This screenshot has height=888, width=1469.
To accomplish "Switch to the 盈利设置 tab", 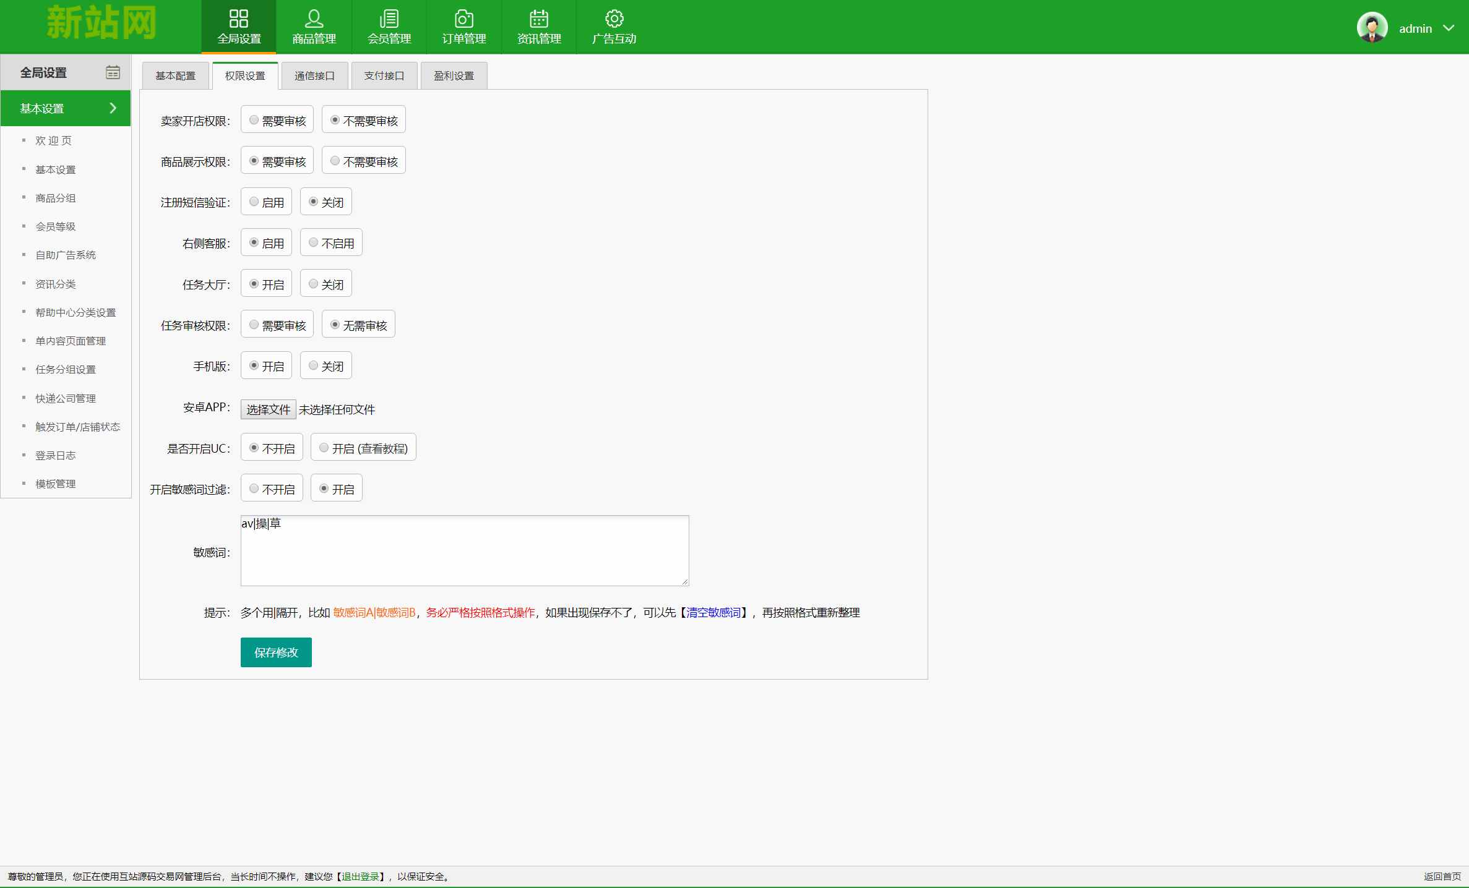I will [x=454, y=75].
